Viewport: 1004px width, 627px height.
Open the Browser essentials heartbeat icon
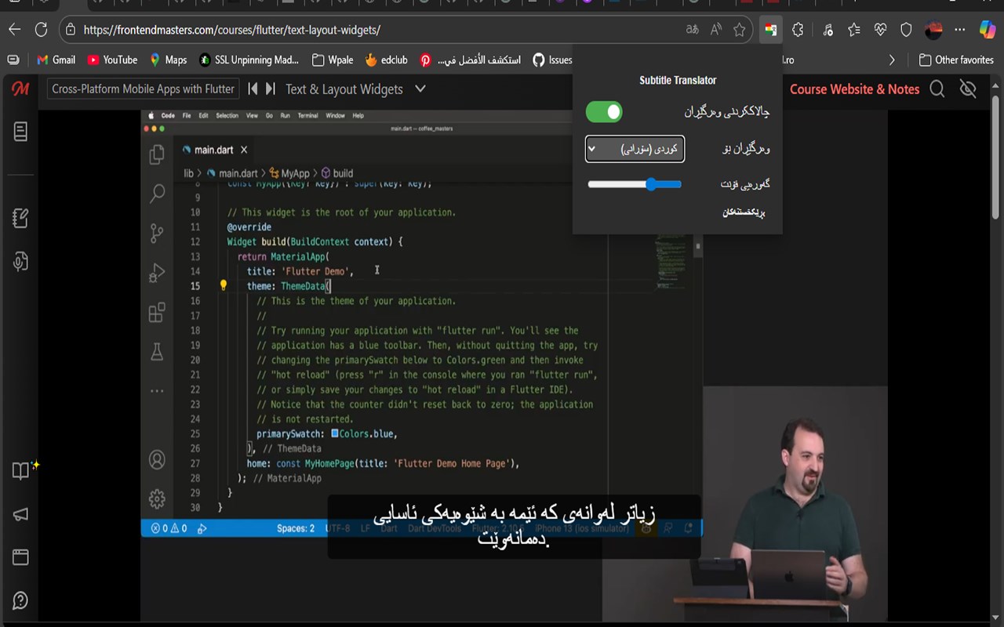pos(880,30)
